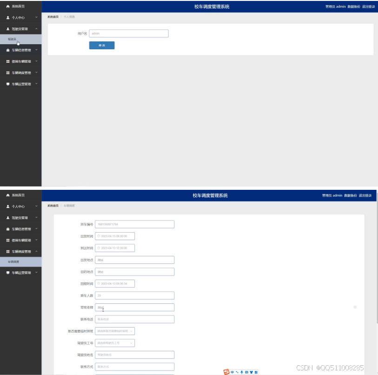Click the 带班老师 input field

134,308
